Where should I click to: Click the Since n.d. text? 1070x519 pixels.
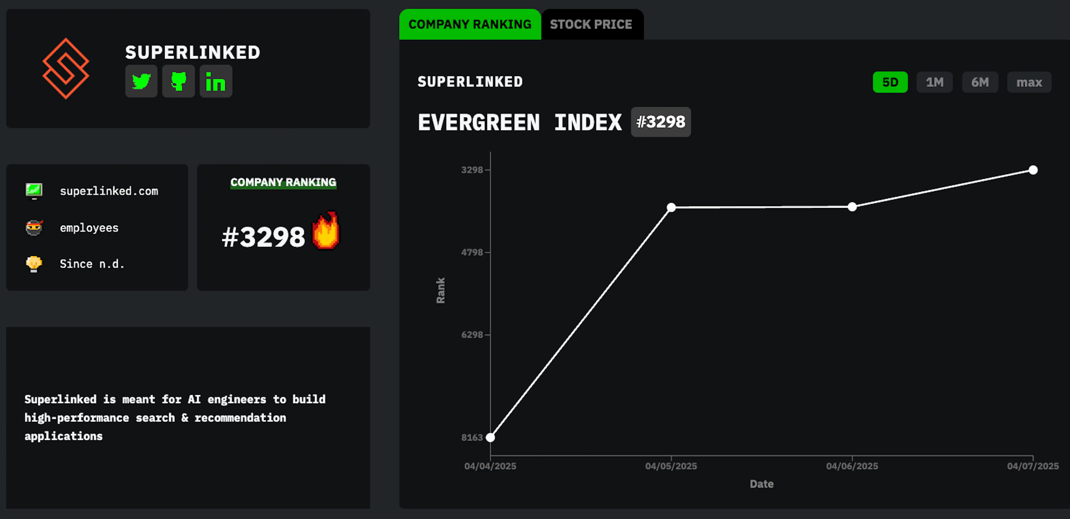coord(92,264)
